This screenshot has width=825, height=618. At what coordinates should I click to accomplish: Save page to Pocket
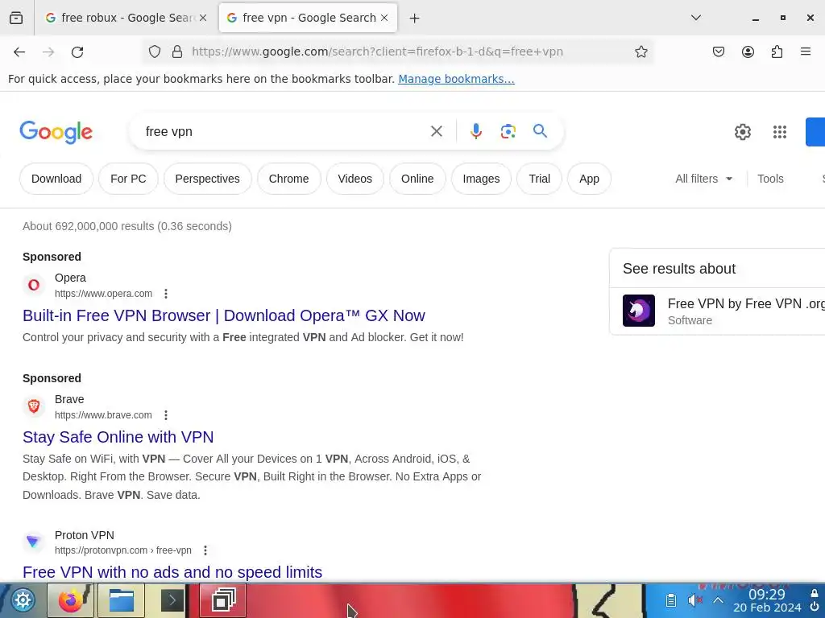click(718, 51)
